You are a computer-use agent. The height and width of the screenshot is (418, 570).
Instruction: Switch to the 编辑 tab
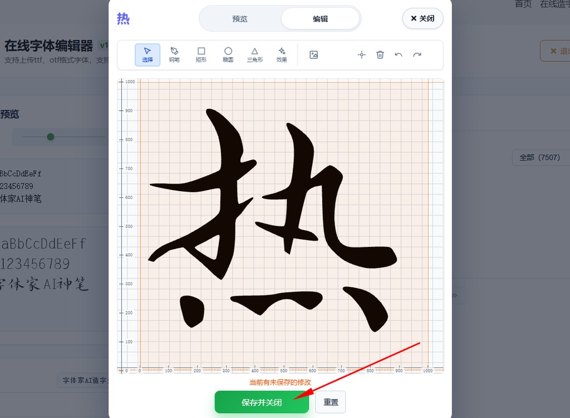click(x=320, y=19)
